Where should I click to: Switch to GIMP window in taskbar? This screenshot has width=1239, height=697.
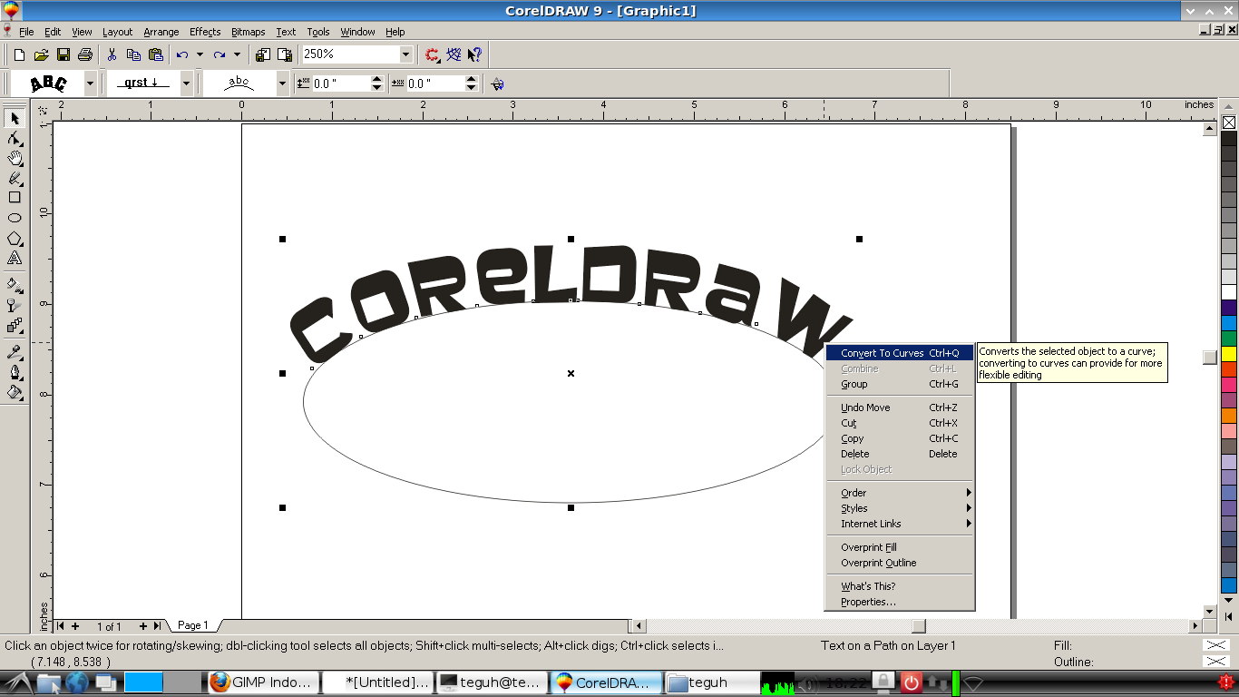tap(263, 682)
